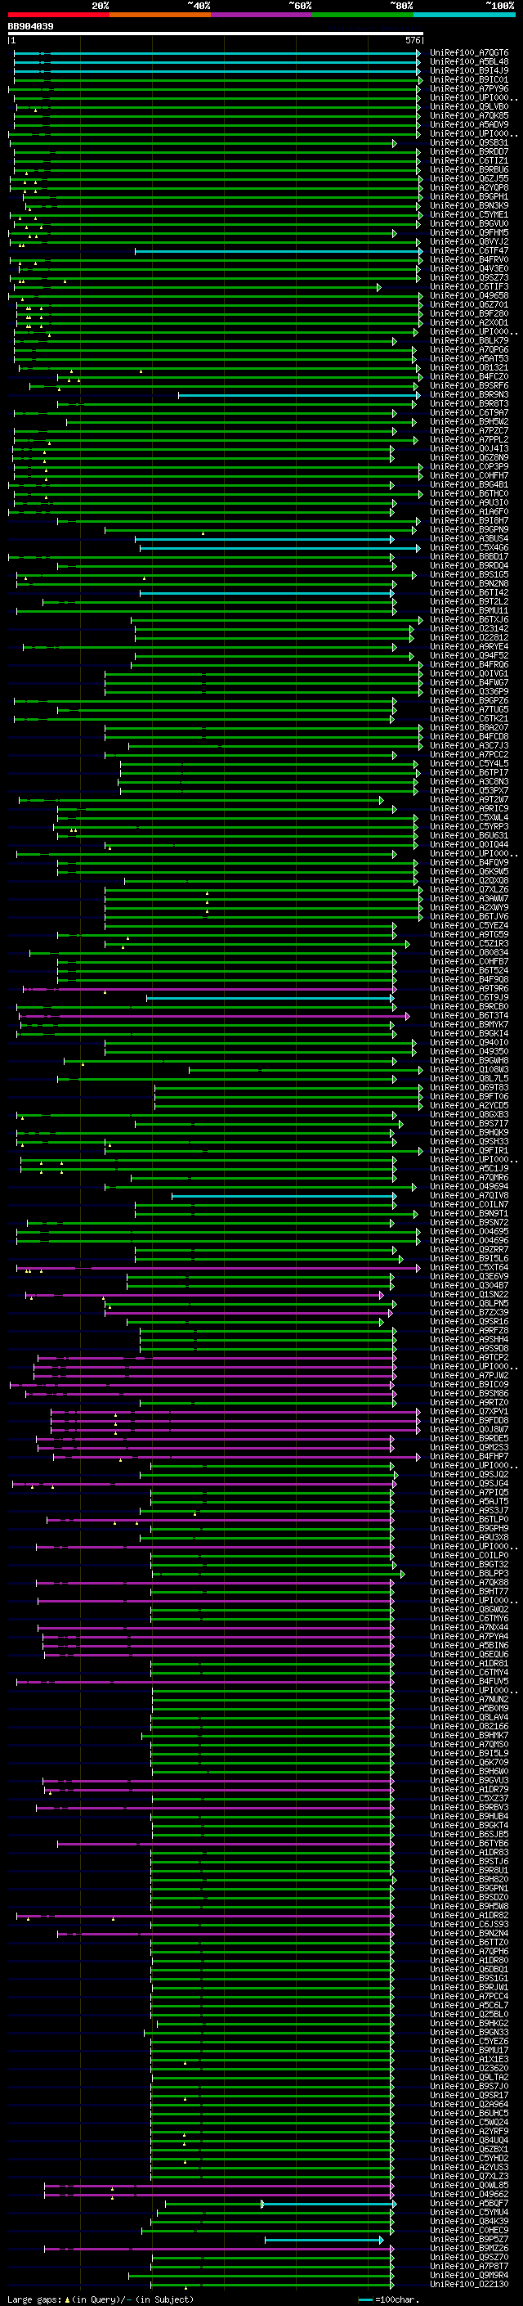The width and height of the screenshot is (523, 2306).
Task: Select hit label UniRef100_B9RBU6
Action: coord(469,170)
